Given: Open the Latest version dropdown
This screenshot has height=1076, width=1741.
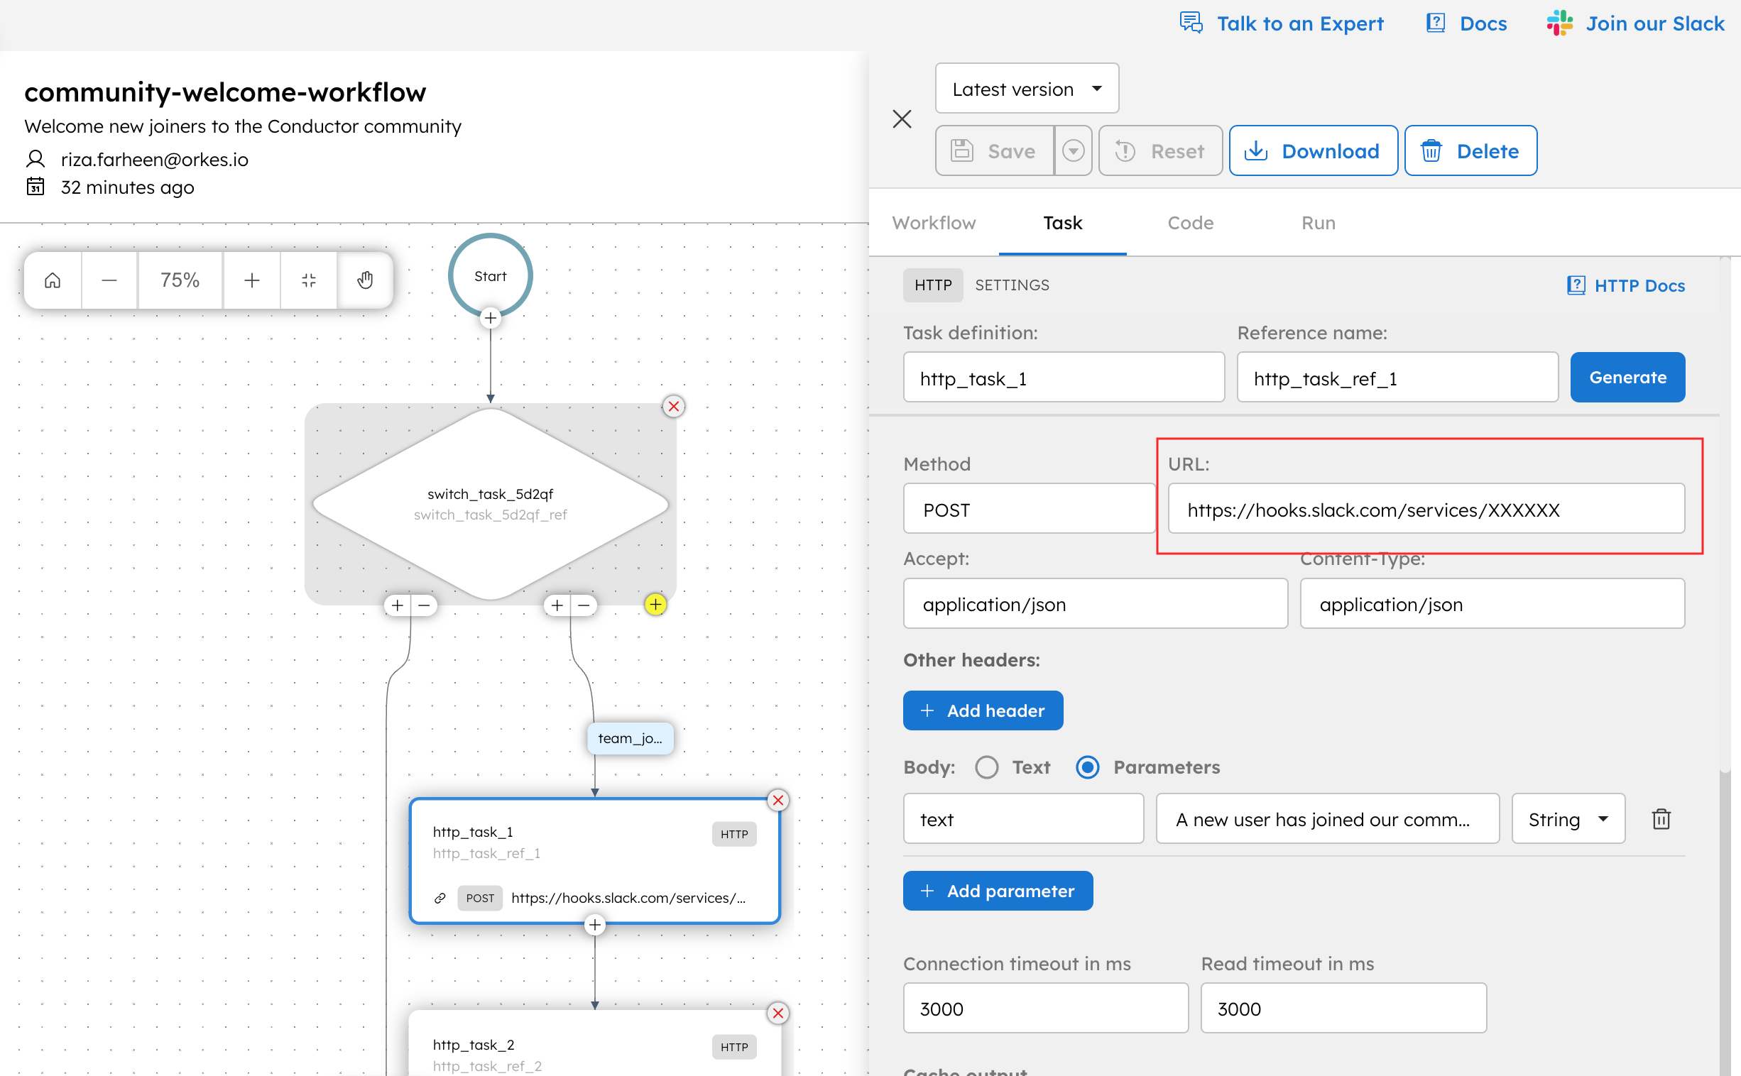Looking at the screenshot, I should [x=1027, y=88].
